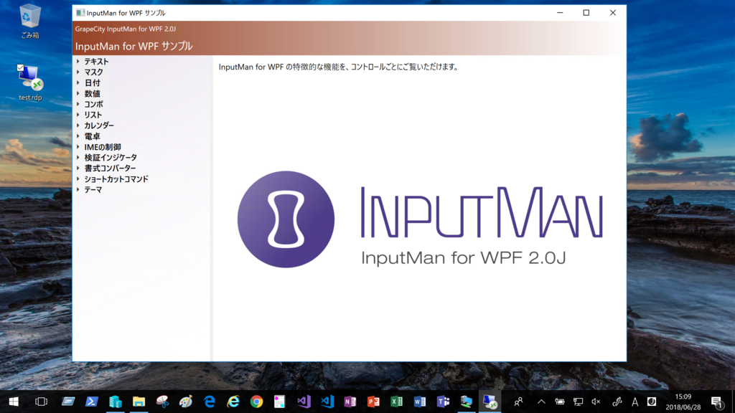Open the ごみ箱 recycle bin desktop icon

30,22
